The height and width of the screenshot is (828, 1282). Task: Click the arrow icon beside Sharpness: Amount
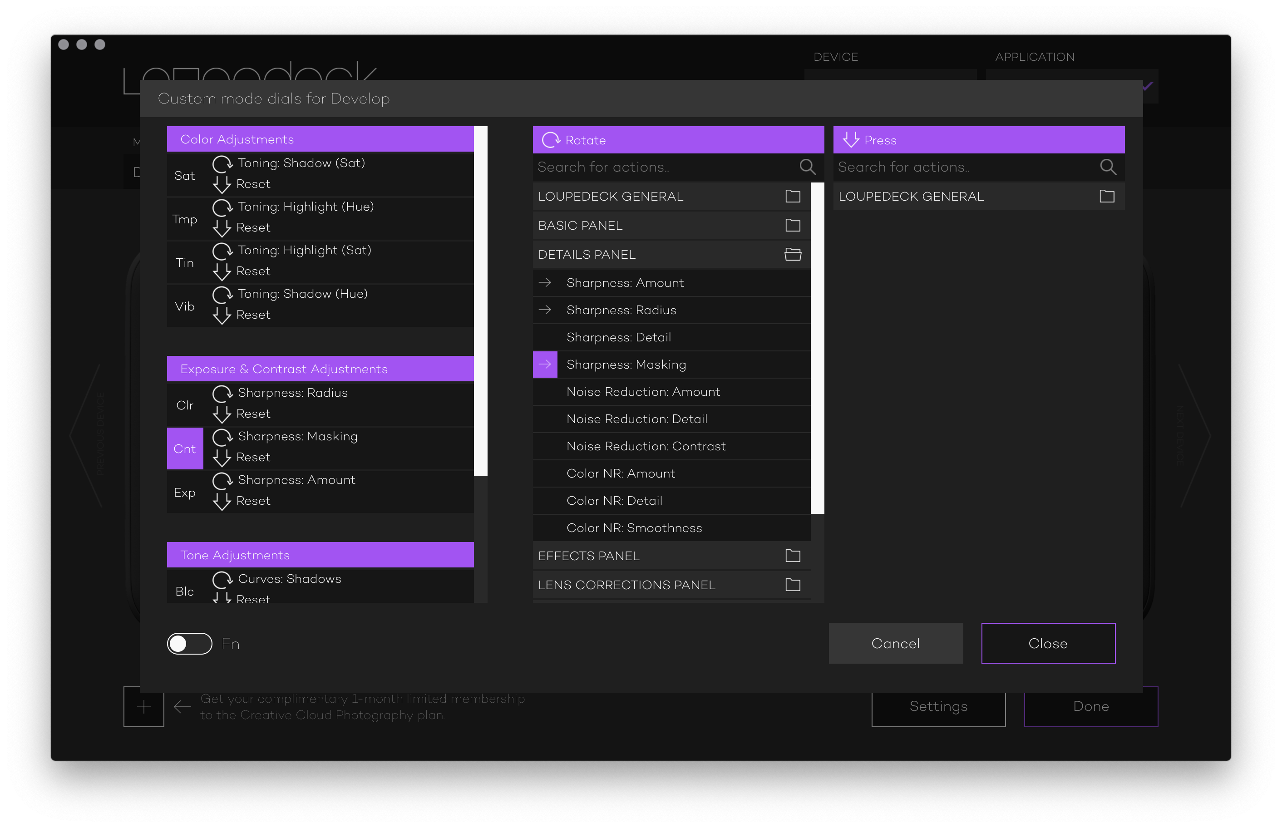(544, 283)
